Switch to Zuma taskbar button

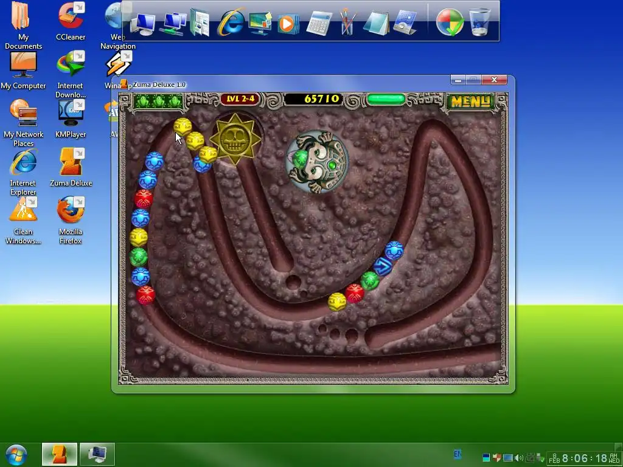60,454
